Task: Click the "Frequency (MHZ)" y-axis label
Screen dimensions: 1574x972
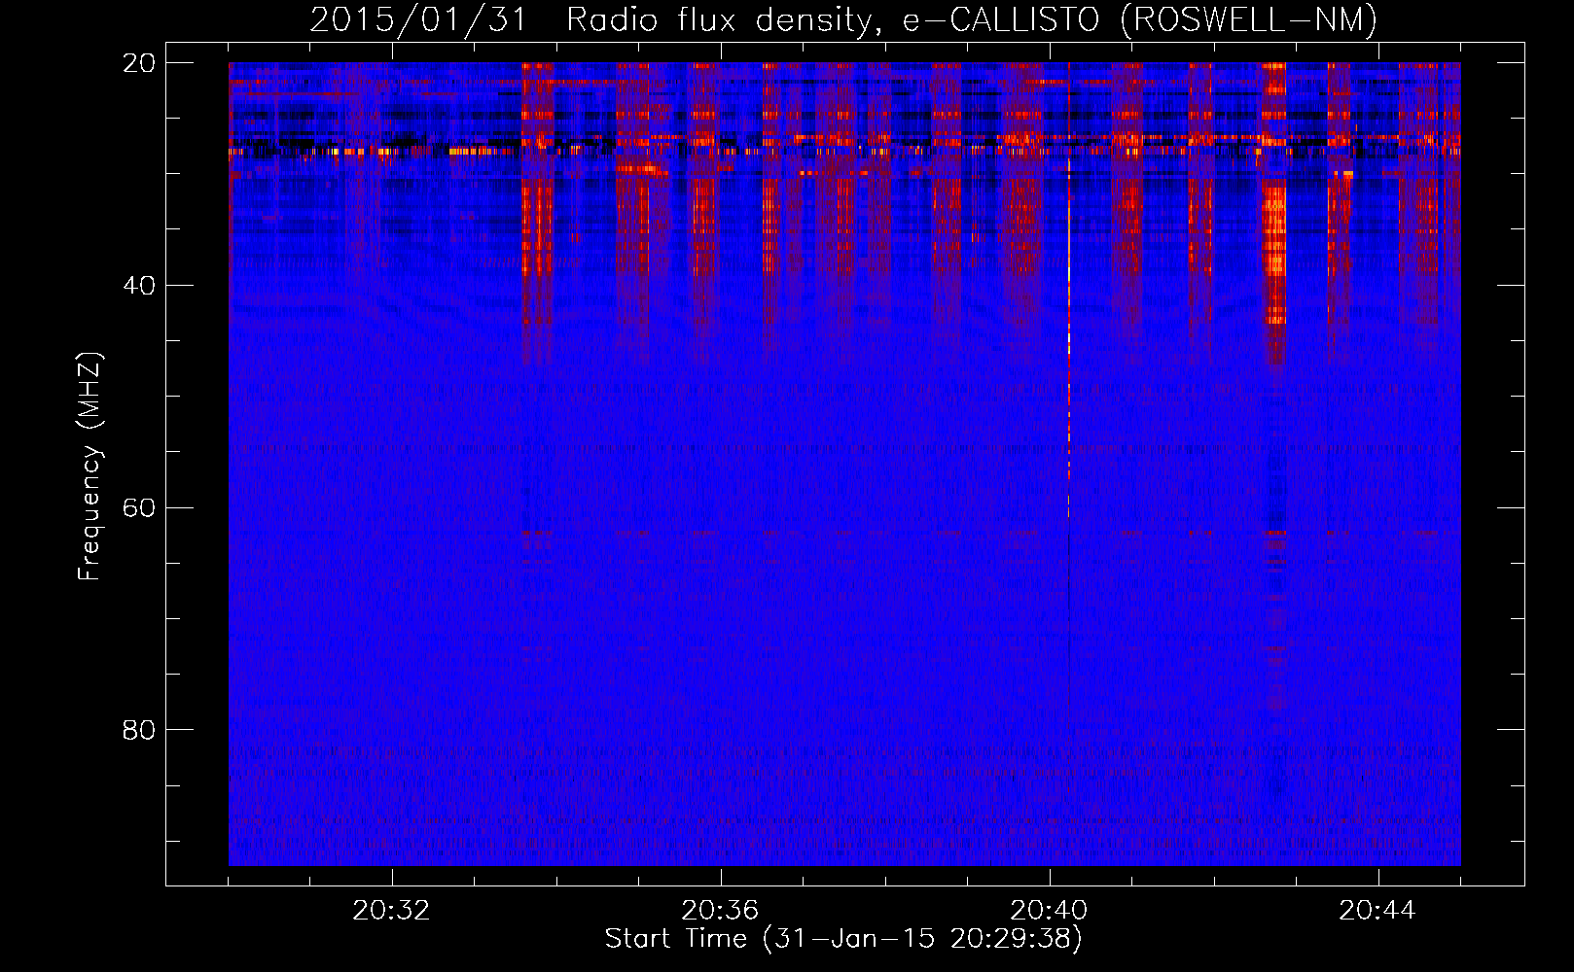Action: [89, 467]
